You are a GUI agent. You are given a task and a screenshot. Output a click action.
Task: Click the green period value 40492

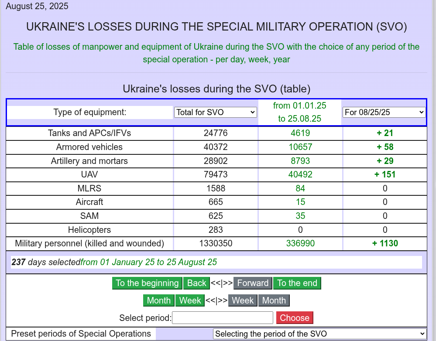(x=300, y=174)
